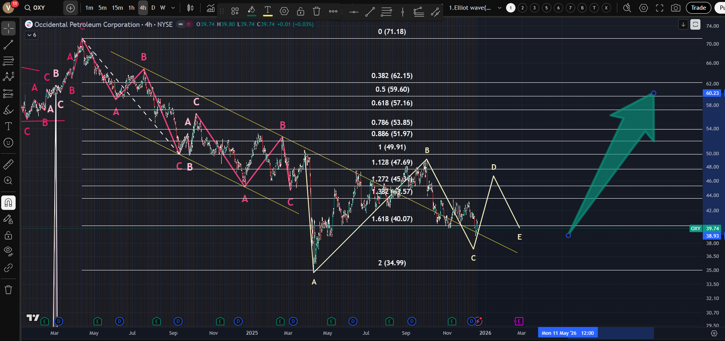Delete the selected drawing via floating toolbar trash
Screen dimensions: 725x341
(x=316, y=11)
